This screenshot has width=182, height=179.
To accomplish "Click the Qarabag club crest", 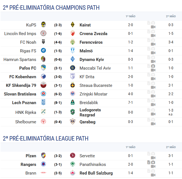I will point(73,122).
